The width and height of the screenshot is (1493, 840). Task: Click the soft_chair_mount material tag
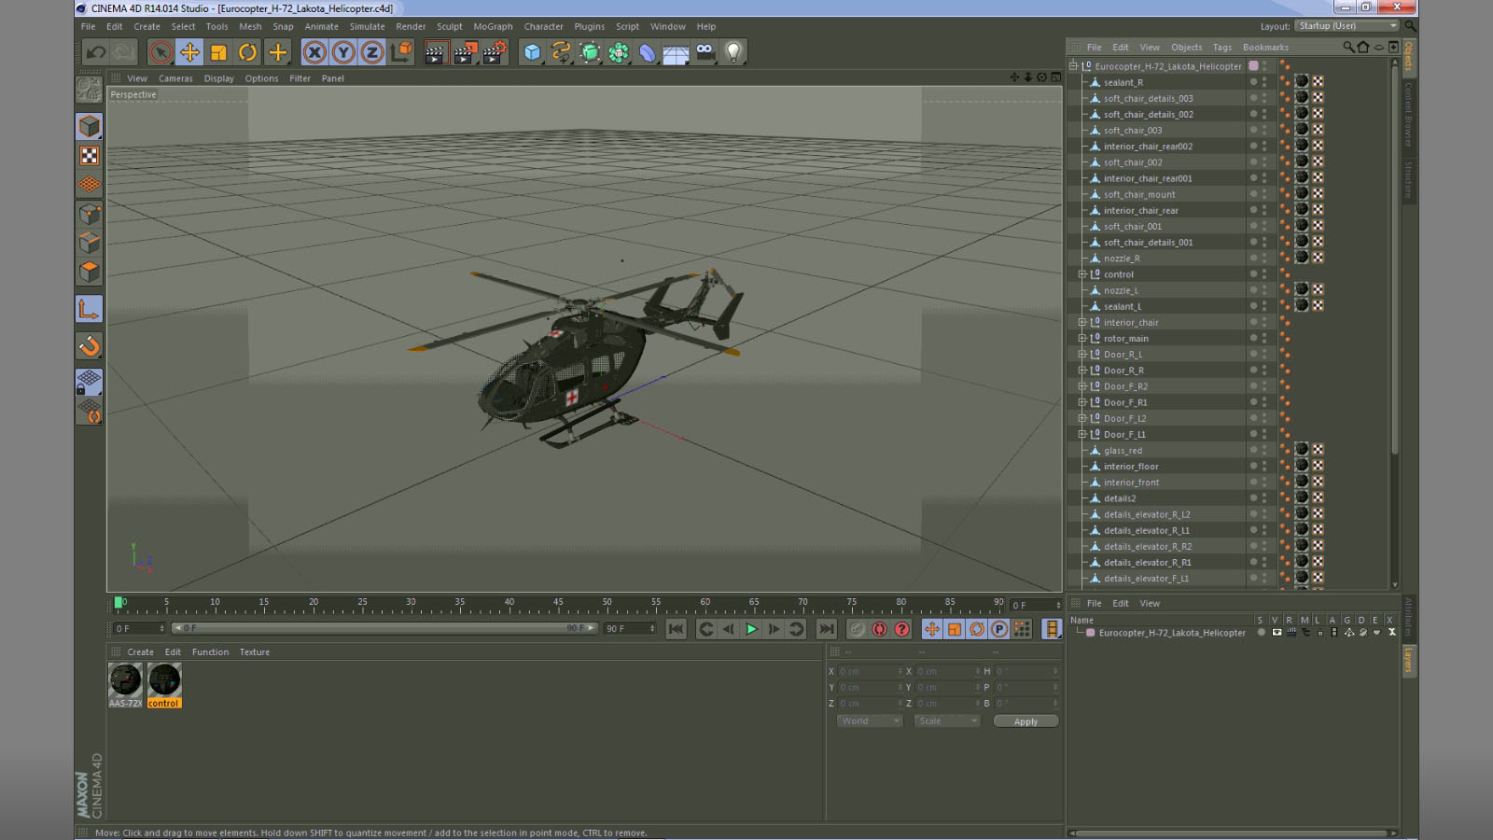(1302, 194)
